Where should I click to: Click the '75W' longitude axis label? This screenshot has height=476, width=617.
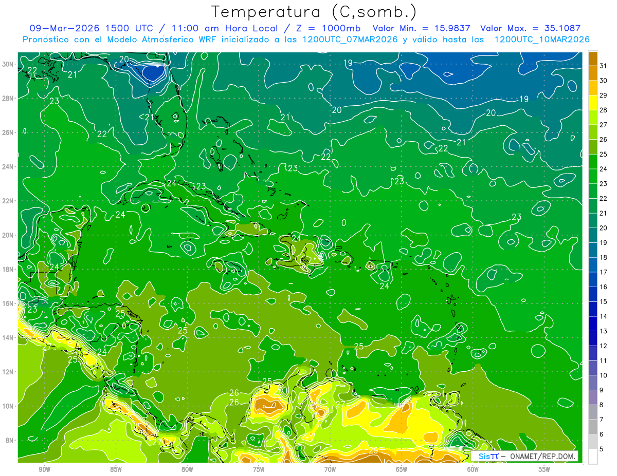(x=259, y=469)
